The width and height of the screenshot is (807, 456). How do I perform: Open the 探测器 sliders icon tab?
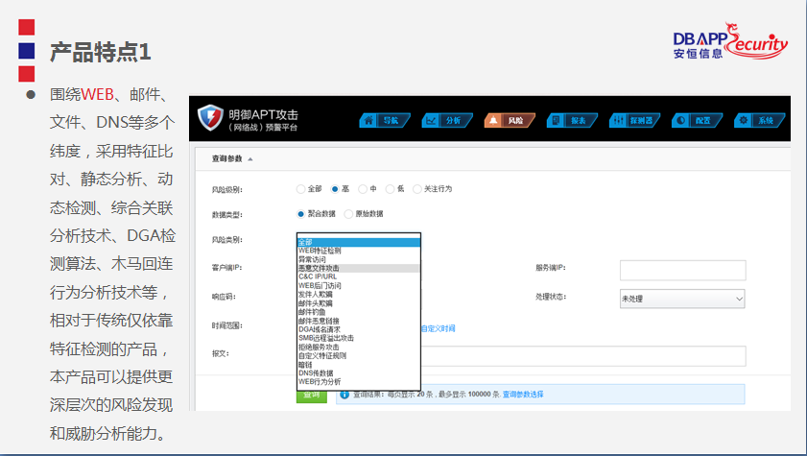[x=634, y=120]
